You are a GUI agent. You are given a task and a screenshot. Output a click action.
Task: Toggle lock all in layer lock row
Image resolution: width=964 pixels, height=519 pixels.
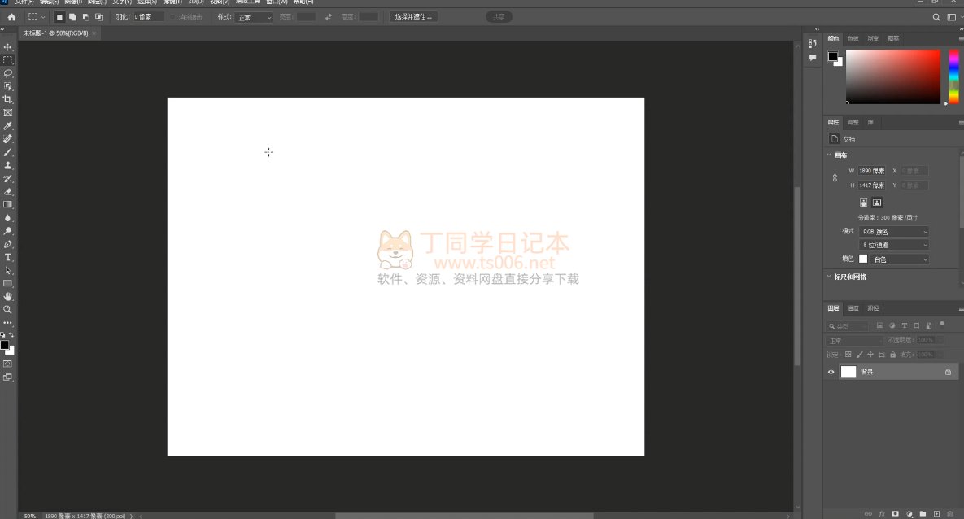pos(893,355)
